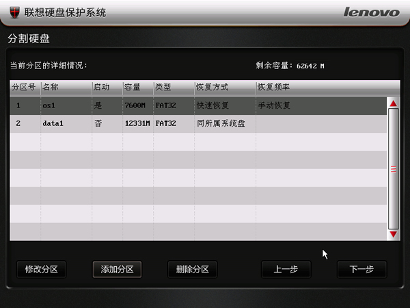
Task: Click the 恢复频率 column header
Action: [x=273, y=88]
